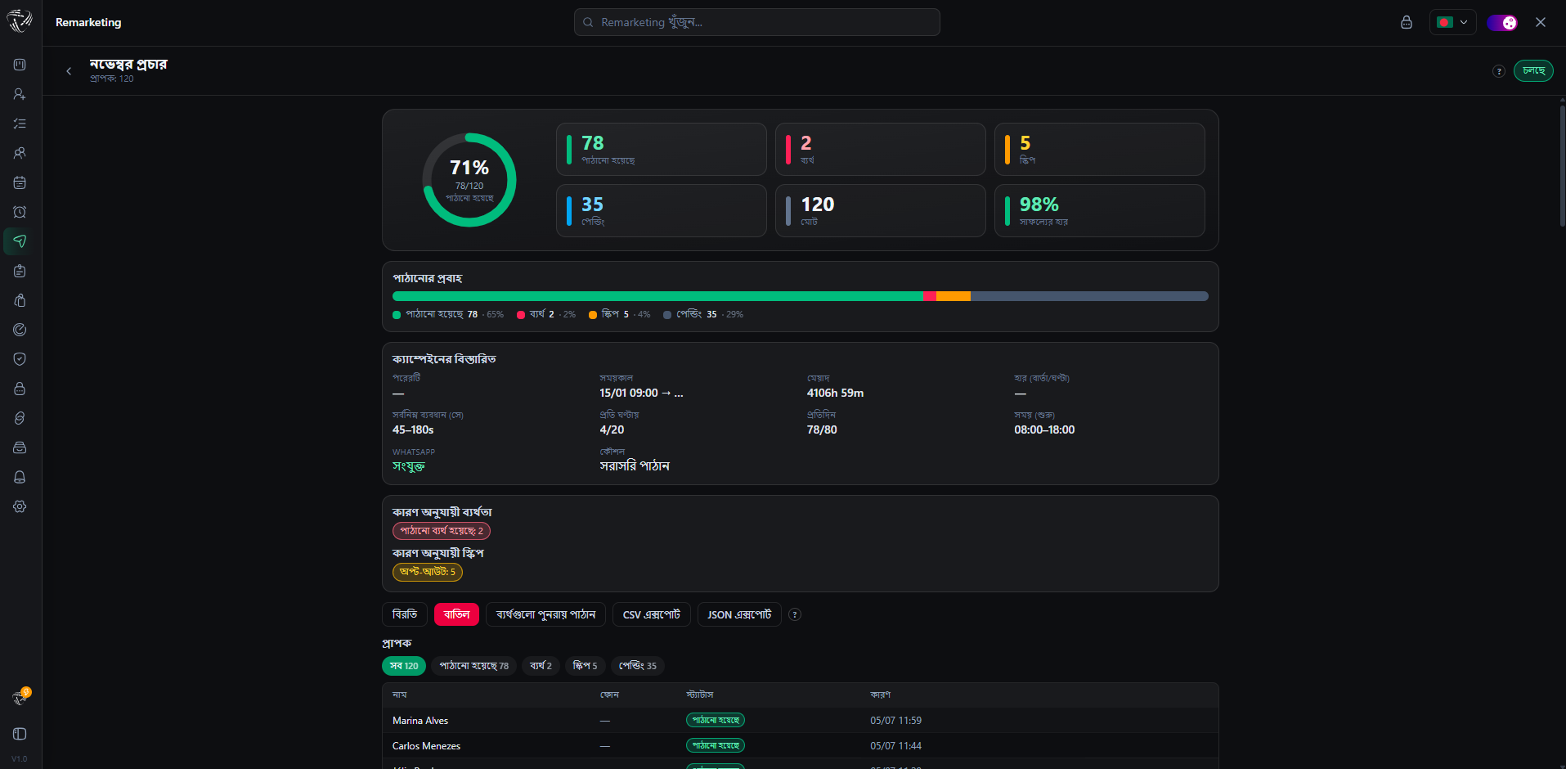Click the sending flow progress bar
Screen dimensions: 1566x769
801,296
